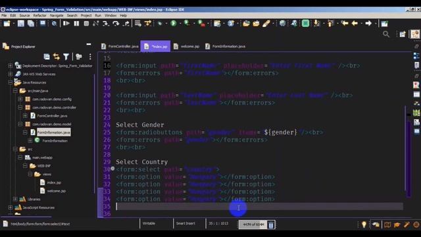Screen dimensions: 421x237
Task: Click the web browser globe icon
Action: point(282,24)
